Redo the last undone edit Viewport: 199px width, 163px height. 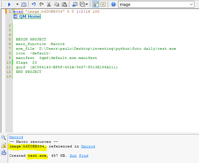(x=41, y=4)
